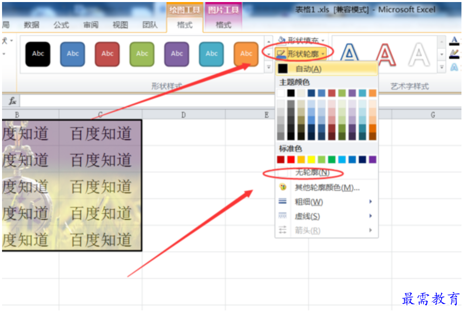This screenshot has width=464, height=315.
Task: Pick standard yellow color swatch
Action: (311, 160)
